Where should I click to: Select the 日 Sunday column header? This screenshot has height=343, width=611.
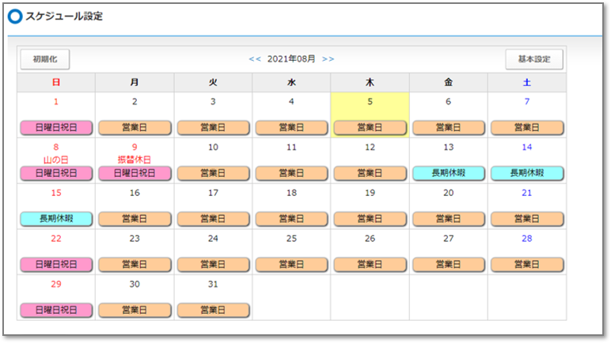(56, 82)
